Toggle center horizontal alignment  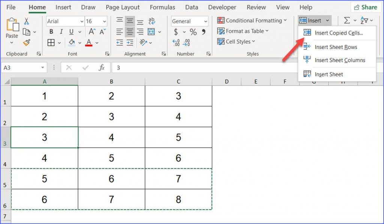coord(130,32)
